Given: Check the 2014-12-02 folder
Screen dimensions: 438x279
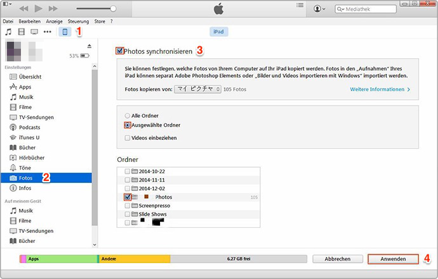Looking at the screenshot, I should coord(128,189).
